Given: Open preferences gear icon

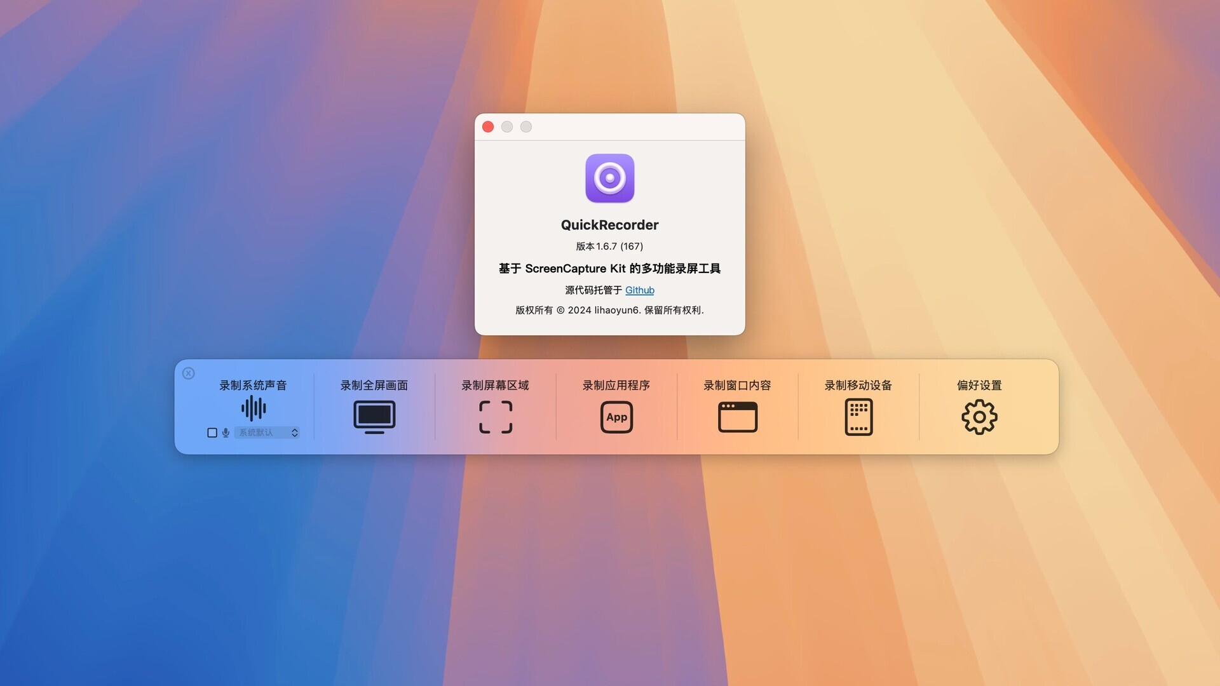Looking at the screenshot, I should pyautogui.click(x=979, y=417).
